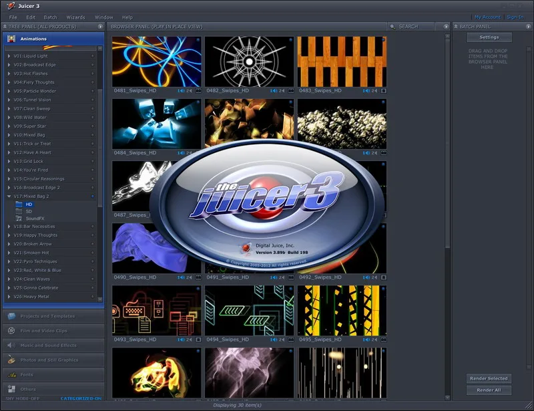This screenshot has width=534, height=411.
Task: Click the Photos and Still Graphics palette icon
Action: pos(11,360)
